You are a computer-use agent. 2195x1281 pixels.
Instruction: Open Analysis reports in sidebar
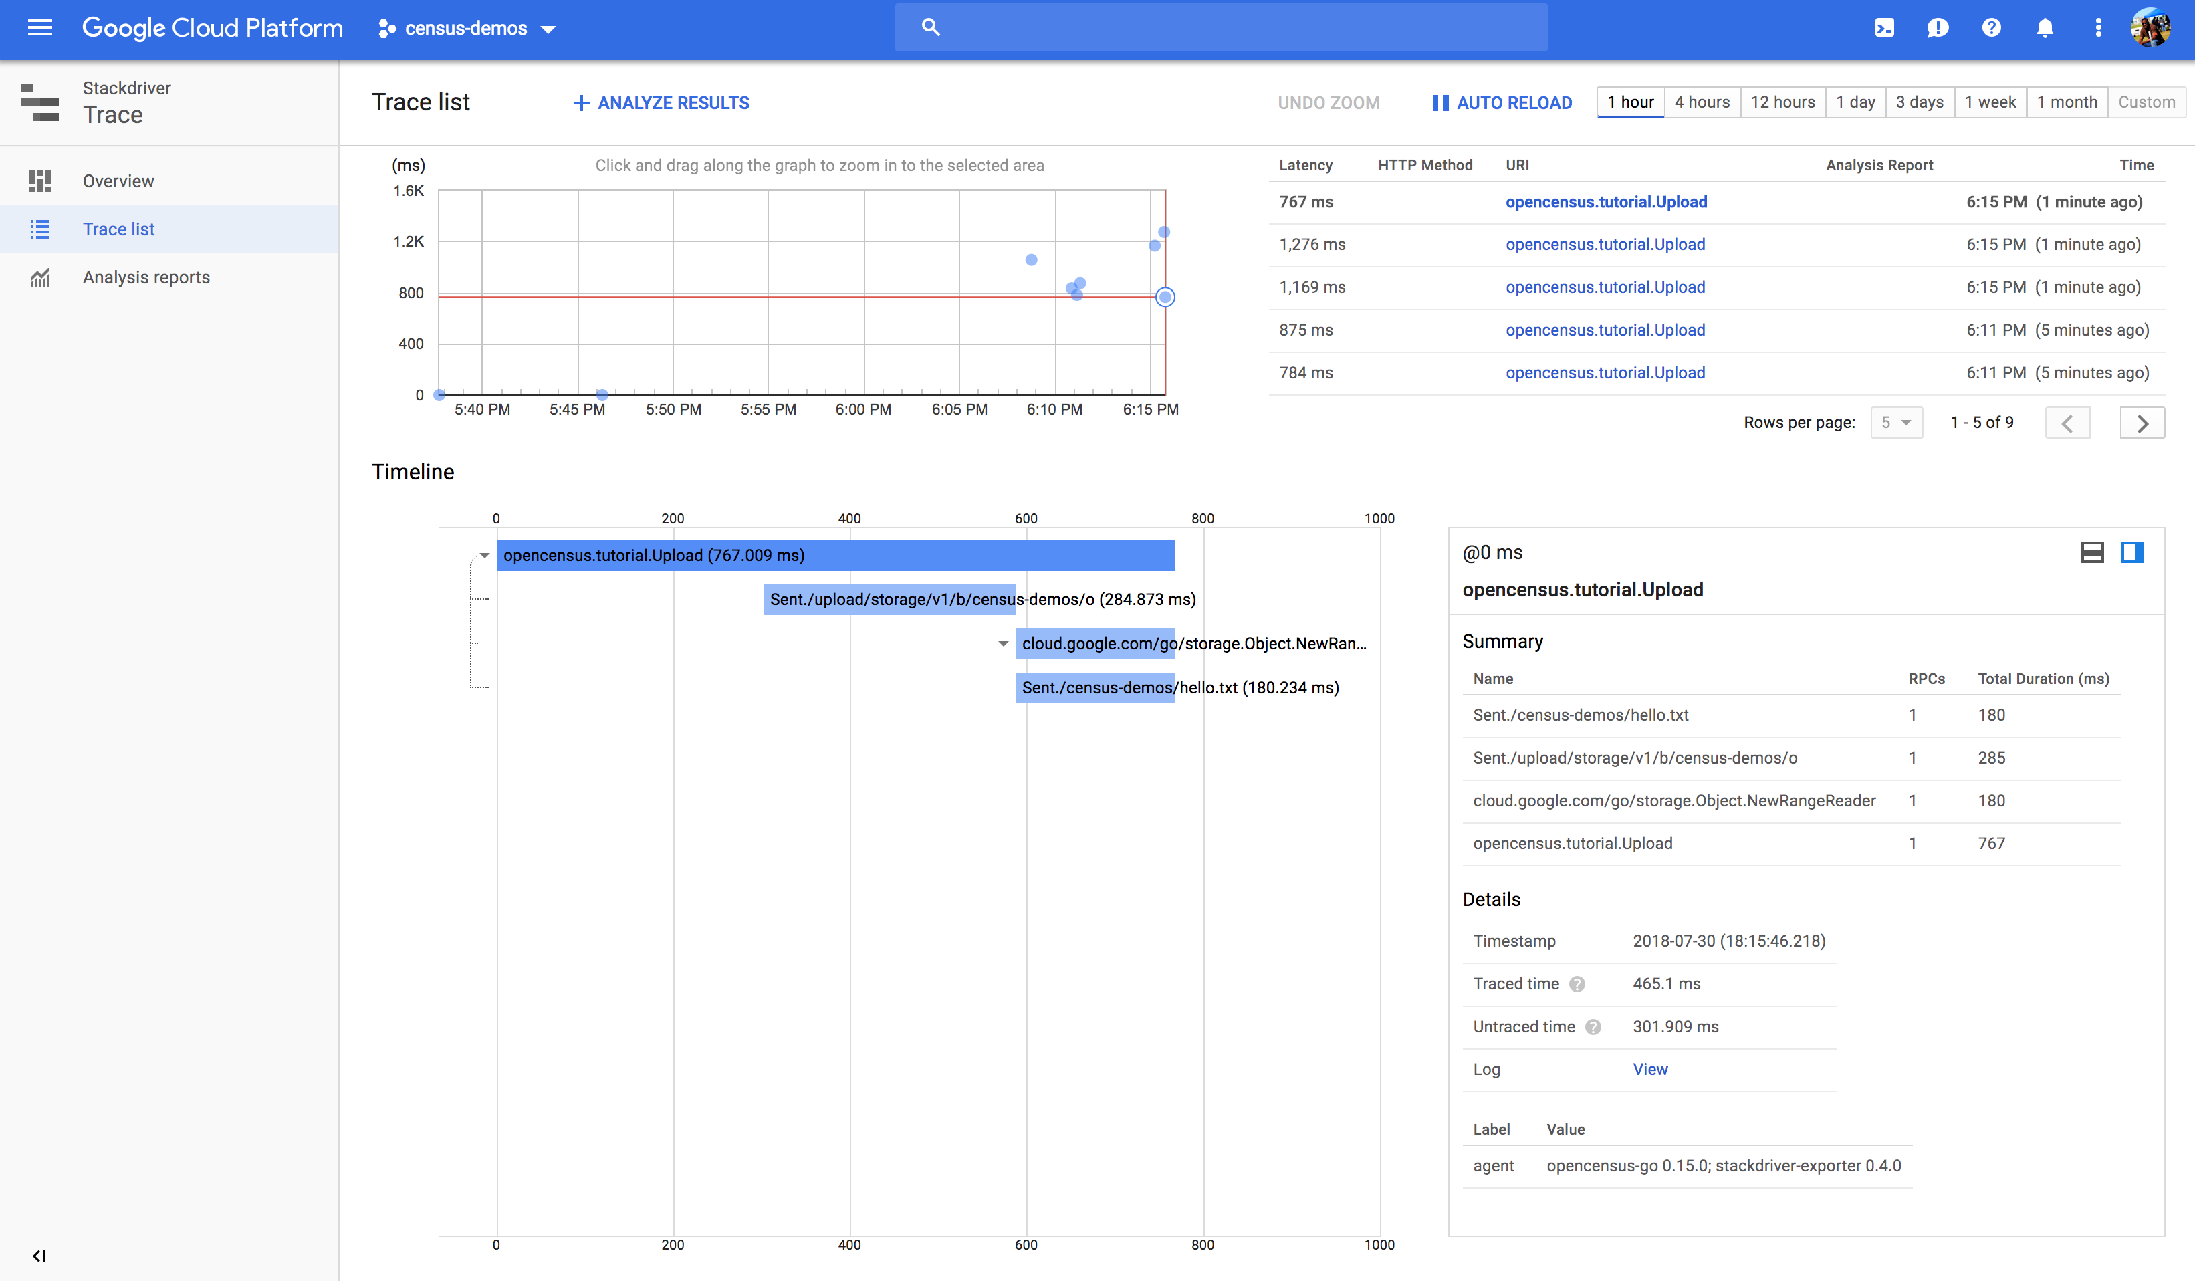(146, 277)
